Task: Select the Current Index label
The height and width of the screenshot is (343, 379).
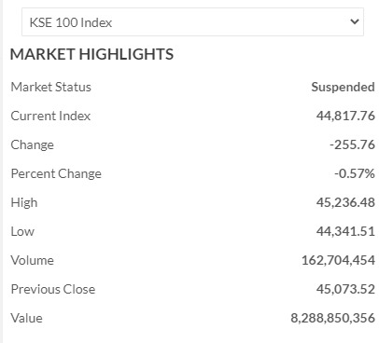Action: [x=50, y=116]
